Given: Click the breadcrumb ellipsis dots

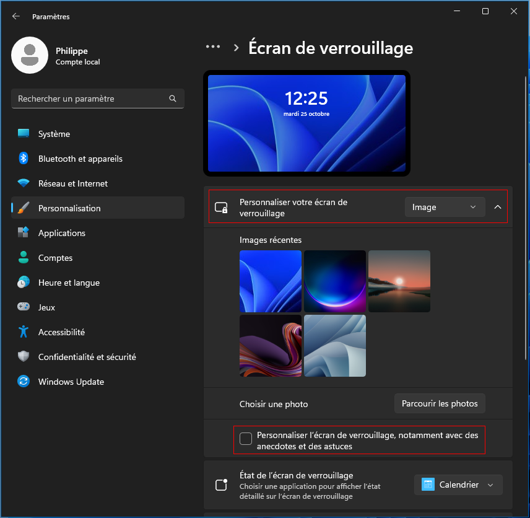Looking at the screenshot, I should pyautogui.click(x=213, y=46).
